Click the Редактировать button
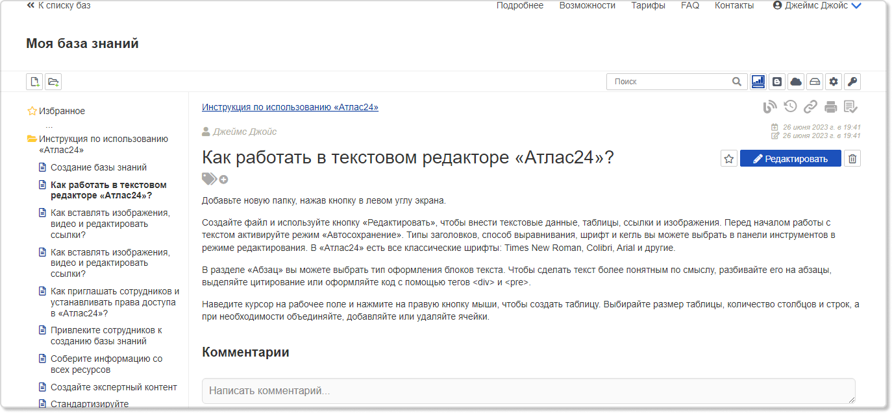 791,158
